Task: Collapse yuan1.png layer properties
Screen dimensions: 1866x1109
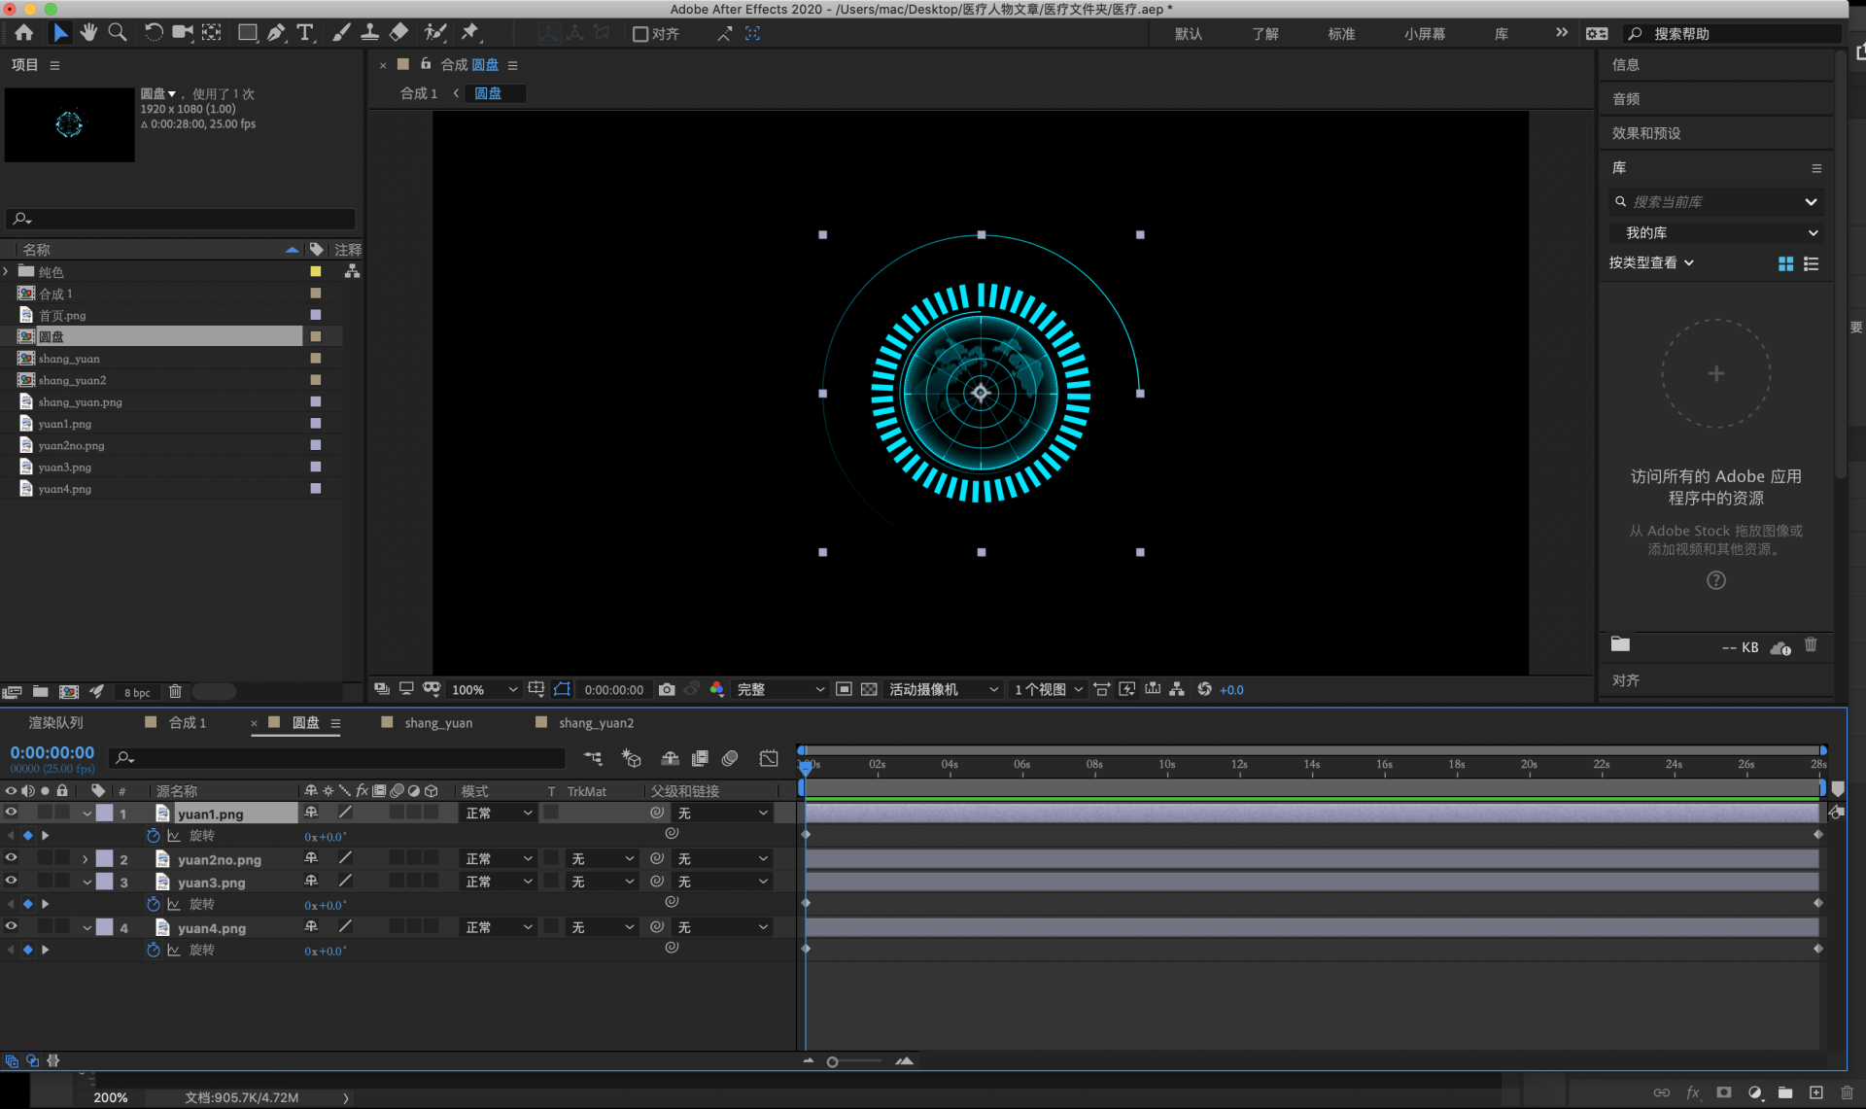Action: [87, 814]
